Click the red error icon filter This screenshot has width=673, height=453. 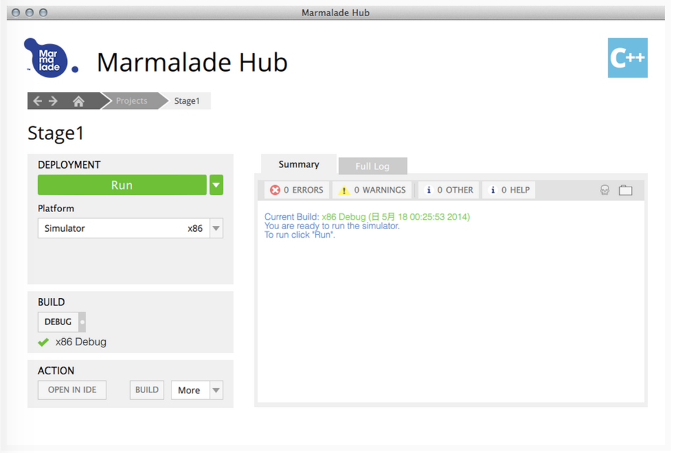pyautogui.click(x=275, y=190)
